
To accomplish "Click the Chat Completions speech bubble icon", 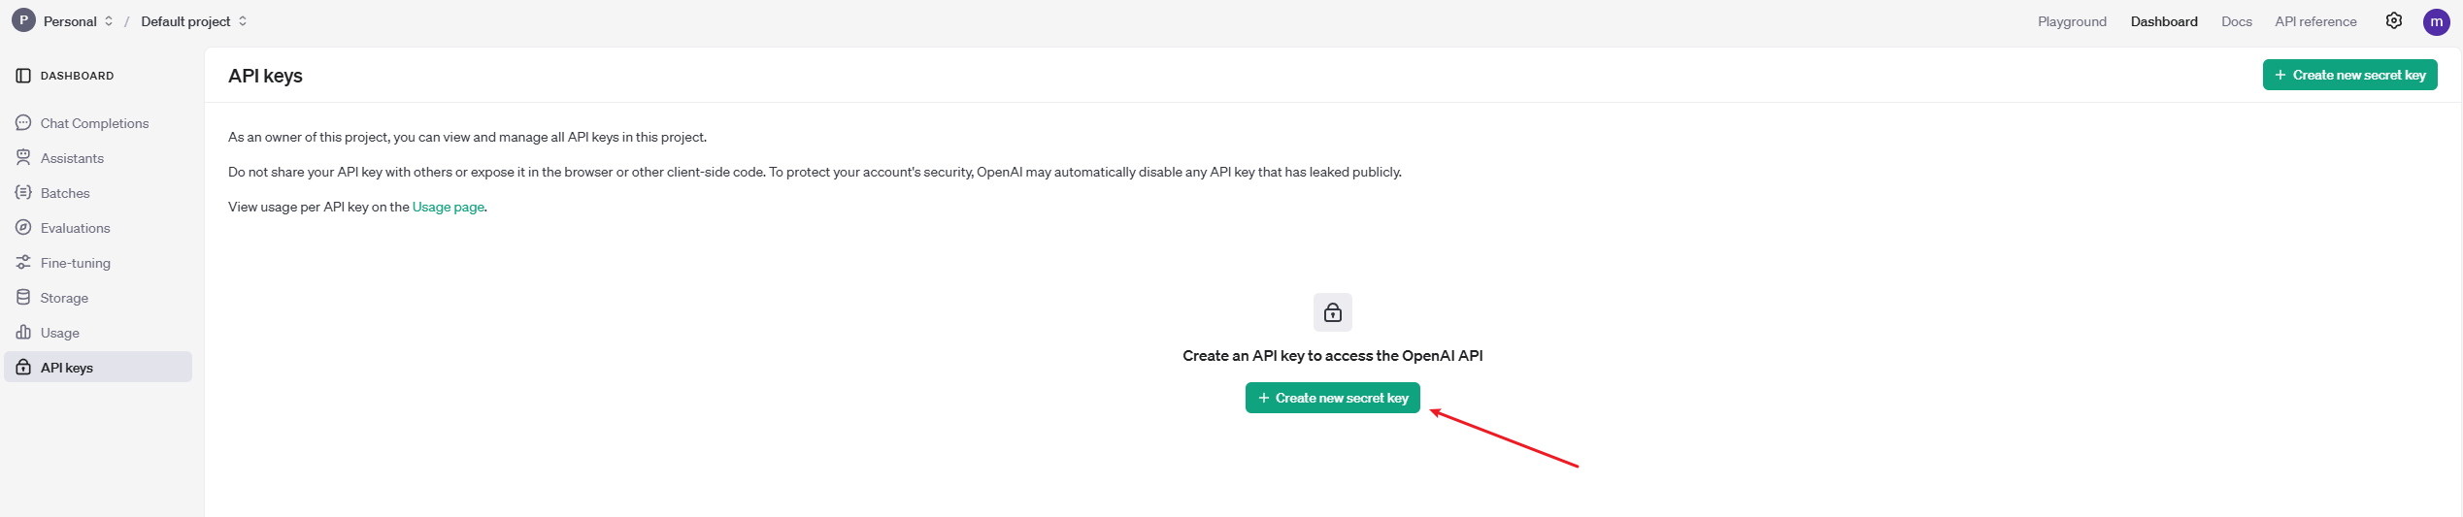I will point(23,123).
